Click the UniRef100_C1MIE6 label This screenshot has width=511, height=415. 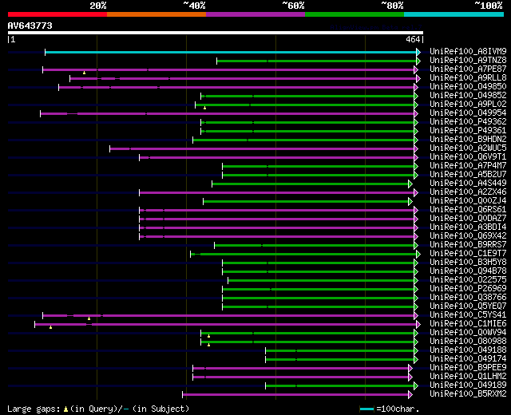468,324
